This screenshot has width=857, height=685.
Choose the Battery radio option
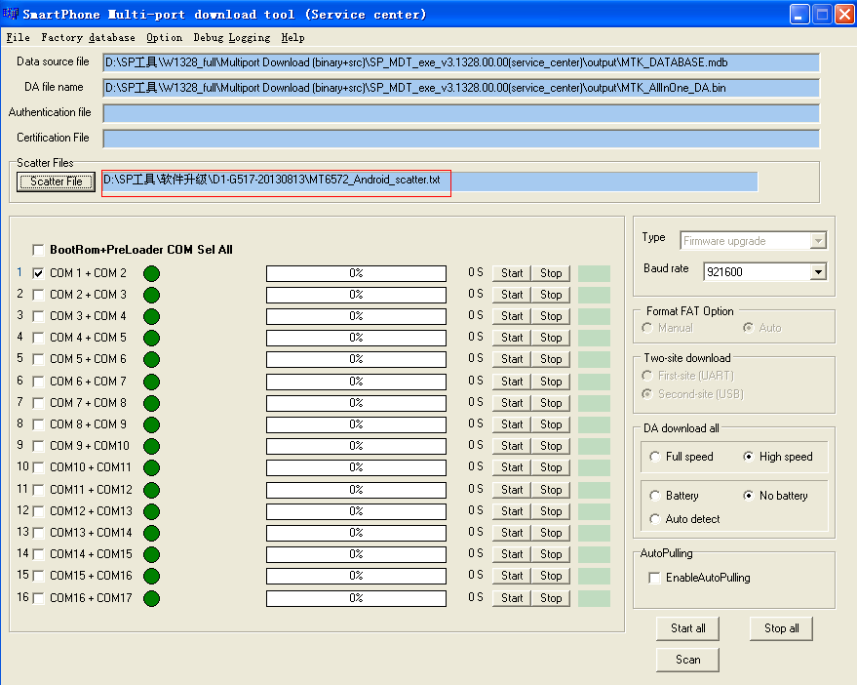tap(655, 496)
